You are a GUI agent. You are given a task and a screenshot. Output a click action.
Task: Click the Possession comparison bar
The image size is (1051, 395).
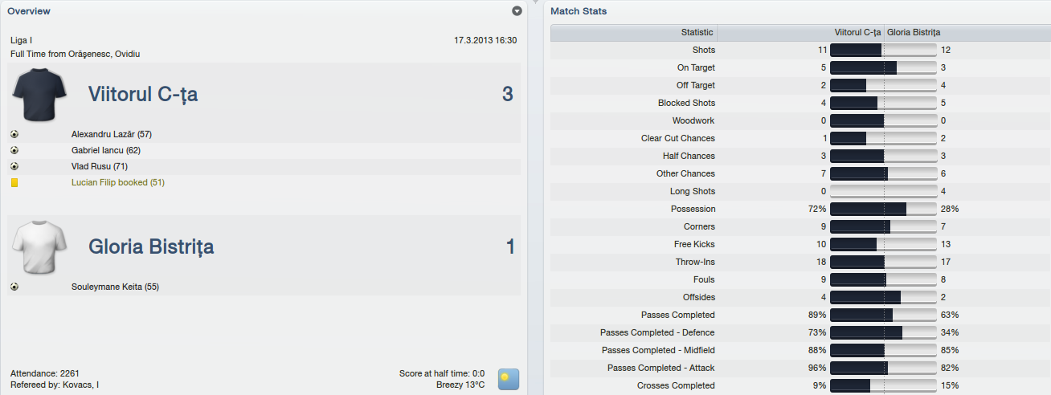point(883,209)
